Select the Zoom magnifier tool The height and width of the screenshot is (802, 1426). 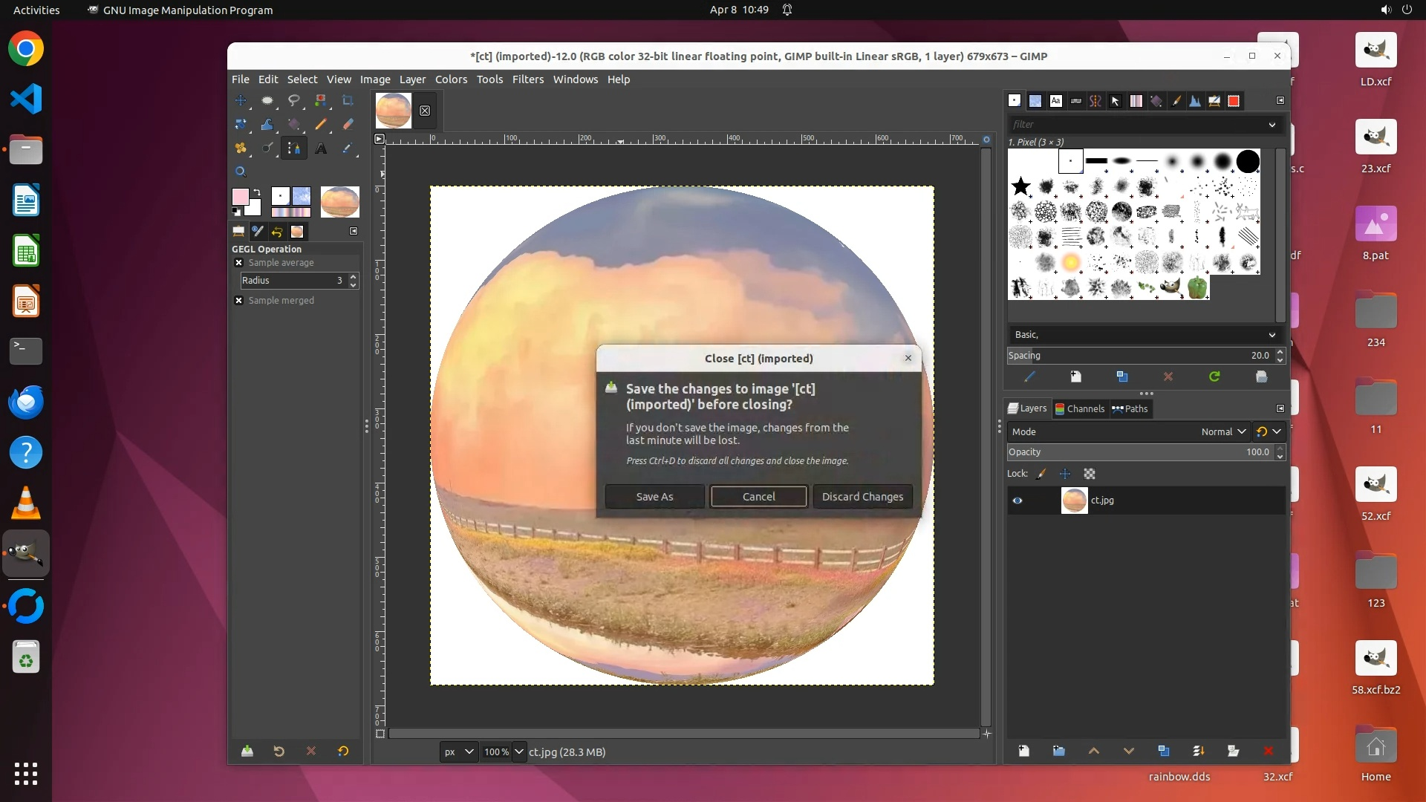(241, 172)
